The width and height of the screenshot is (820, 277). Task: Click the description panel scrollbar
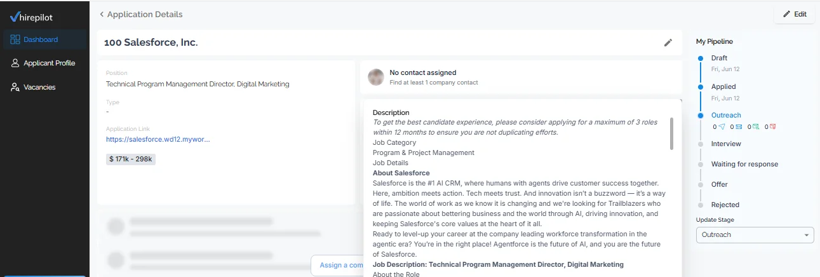pos(671,133)
